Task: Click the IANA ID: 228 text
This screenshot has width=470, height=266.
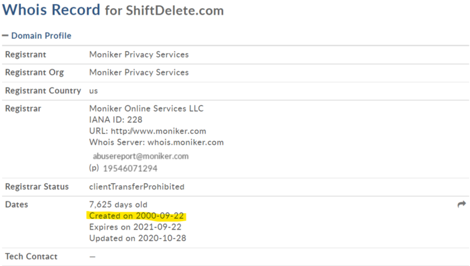Action: point(116,120)
